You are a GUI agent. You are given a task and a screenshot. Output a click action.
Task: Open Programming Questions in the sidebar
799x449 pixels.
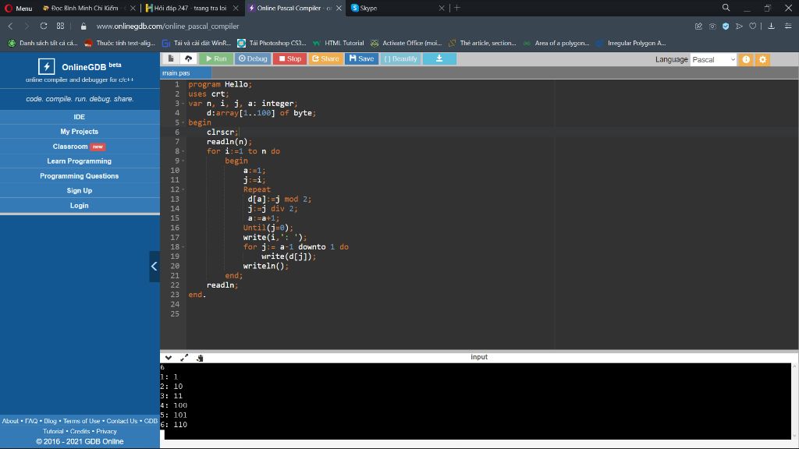click(x=80, y=176)
